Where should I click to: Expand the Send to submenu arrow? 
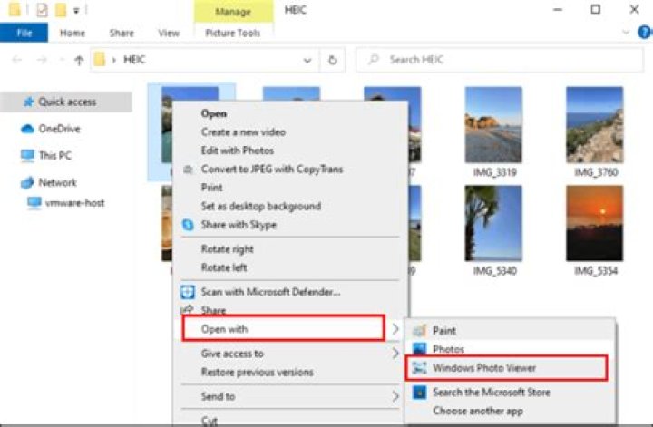395,397
